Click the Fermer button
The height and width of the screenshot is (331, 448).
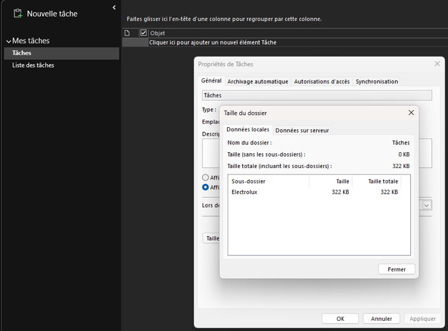(x=396, y=269)
